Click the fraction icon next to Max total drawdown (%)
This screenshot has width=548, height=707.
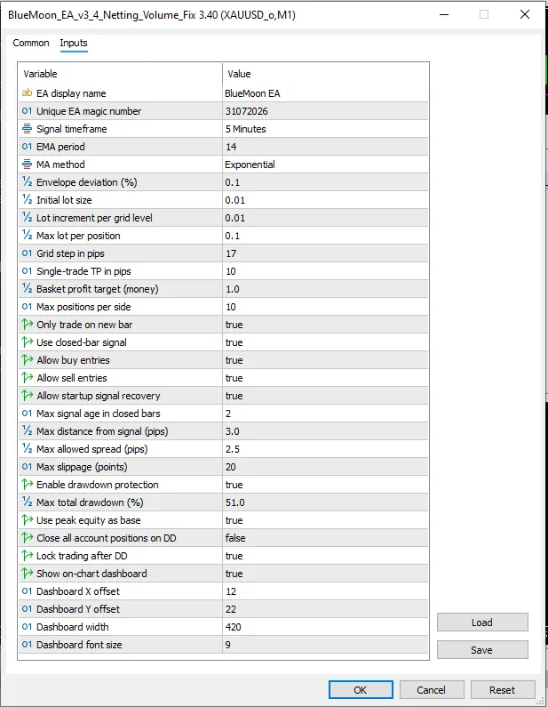coord(27,502)
